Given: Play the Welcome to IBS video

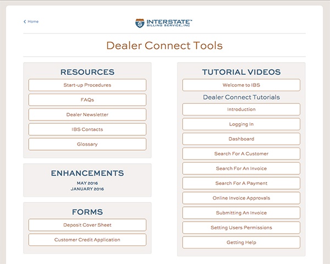Looking at the screenshot, I should [241, 85].
